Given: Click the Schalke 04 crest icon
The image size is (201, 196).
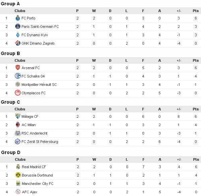Looking at the screenshot, I should point(18,76).
